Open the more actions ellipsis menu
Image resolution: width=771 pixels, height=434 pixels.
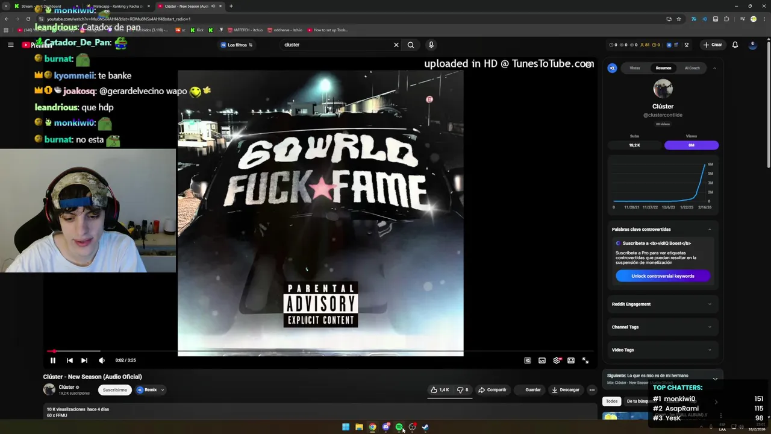click(592, 390)
